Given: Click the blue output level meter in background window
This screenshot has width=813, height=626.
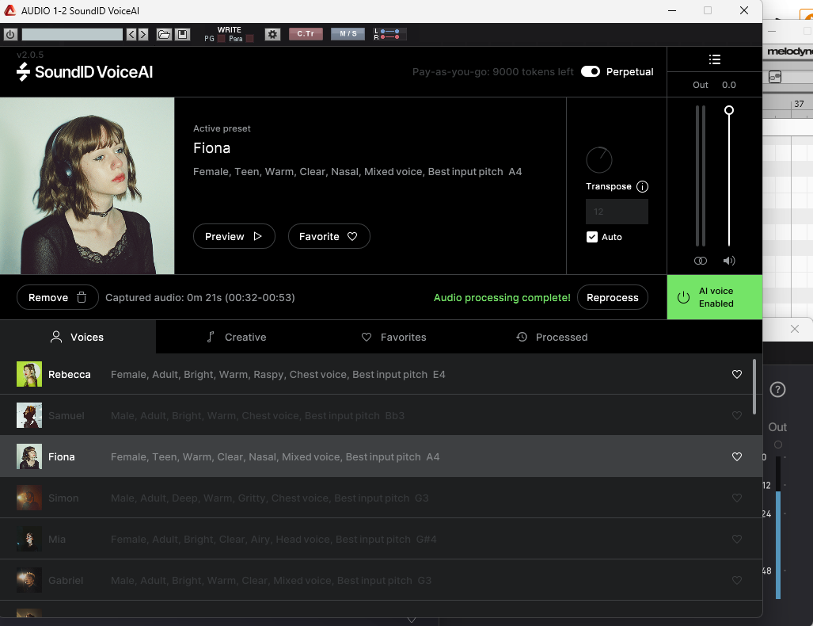Looking at the screenshot, I should (777, 544).
